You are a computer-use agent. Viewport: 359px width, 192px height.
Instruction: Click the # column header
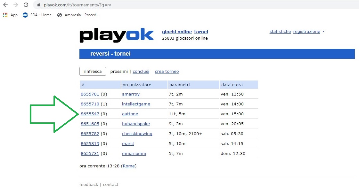coord(100,85)
